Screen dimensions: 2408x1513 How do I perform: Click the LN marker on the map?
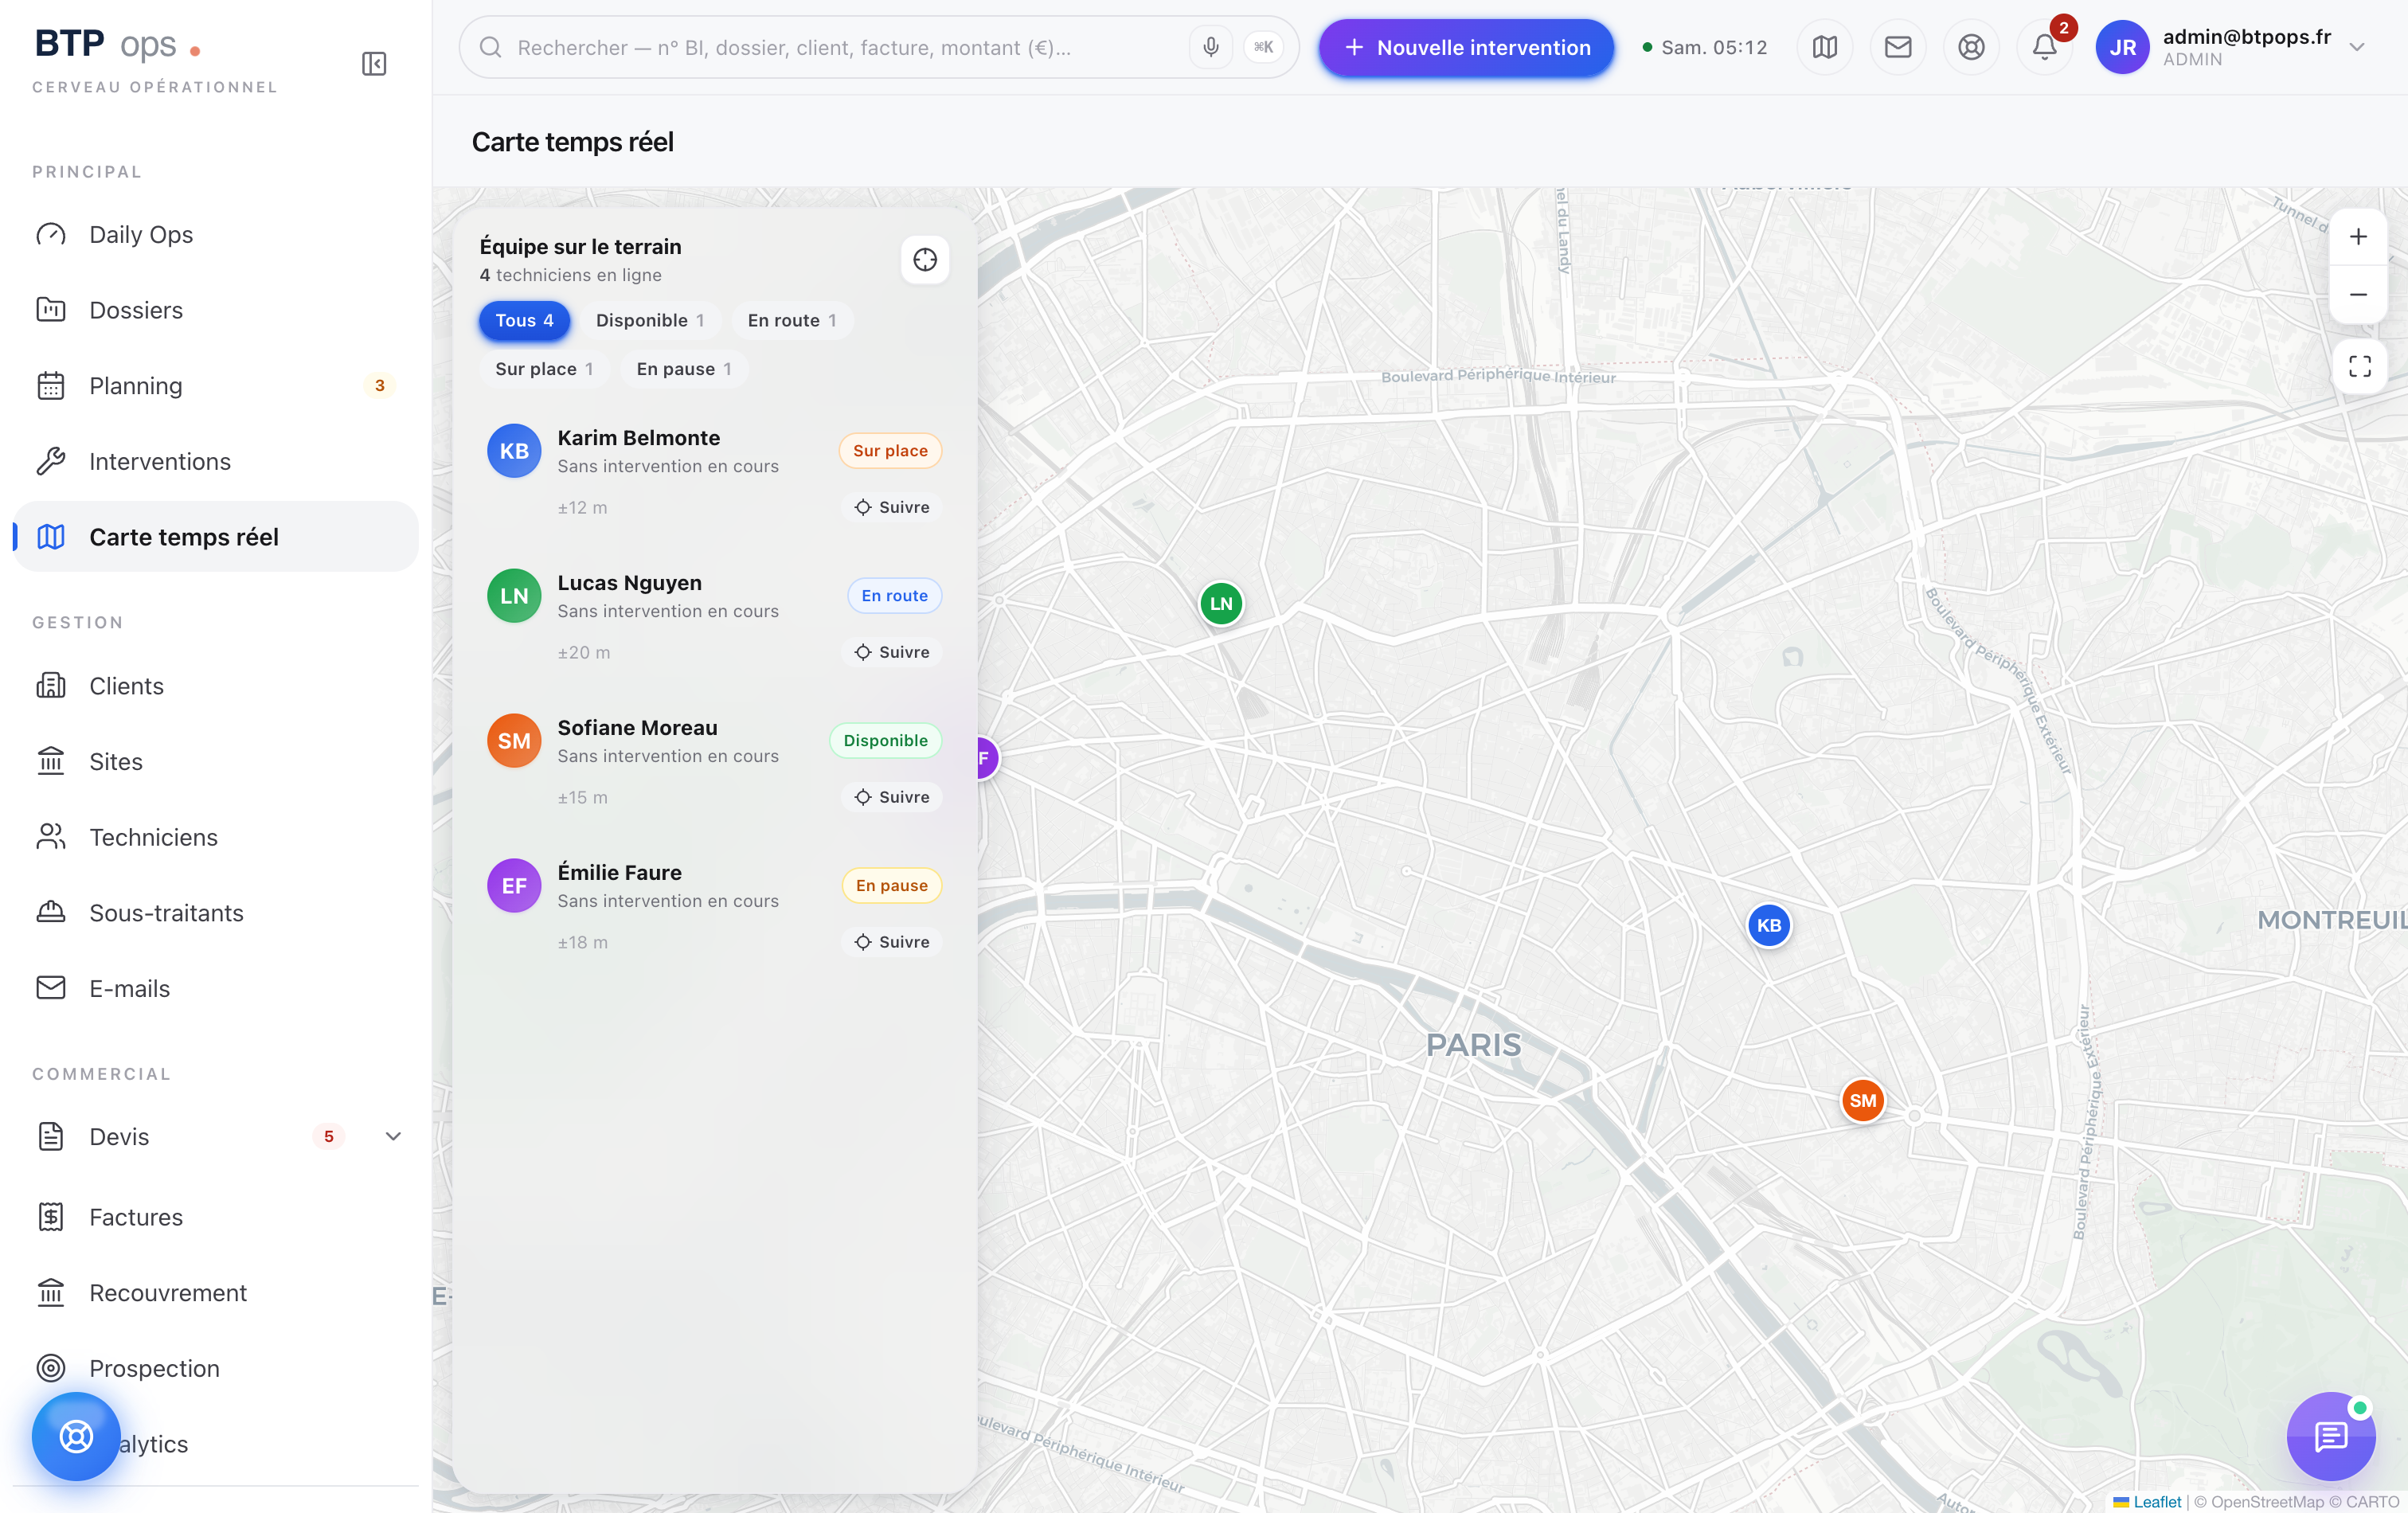coord(1221,603)
